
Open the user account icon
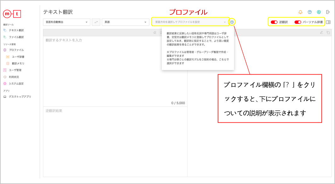(319, 12)
